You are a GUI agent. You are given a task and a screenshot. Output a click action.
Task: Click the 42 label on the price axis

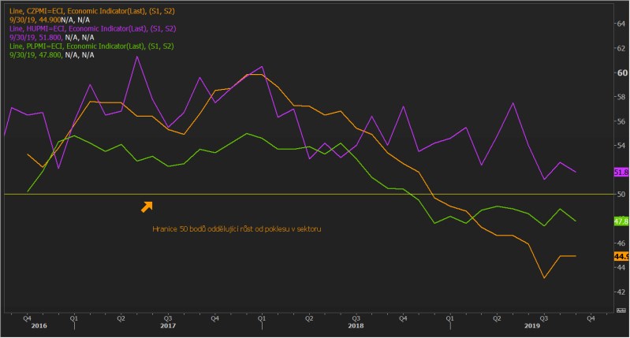(x=621, y=292)
